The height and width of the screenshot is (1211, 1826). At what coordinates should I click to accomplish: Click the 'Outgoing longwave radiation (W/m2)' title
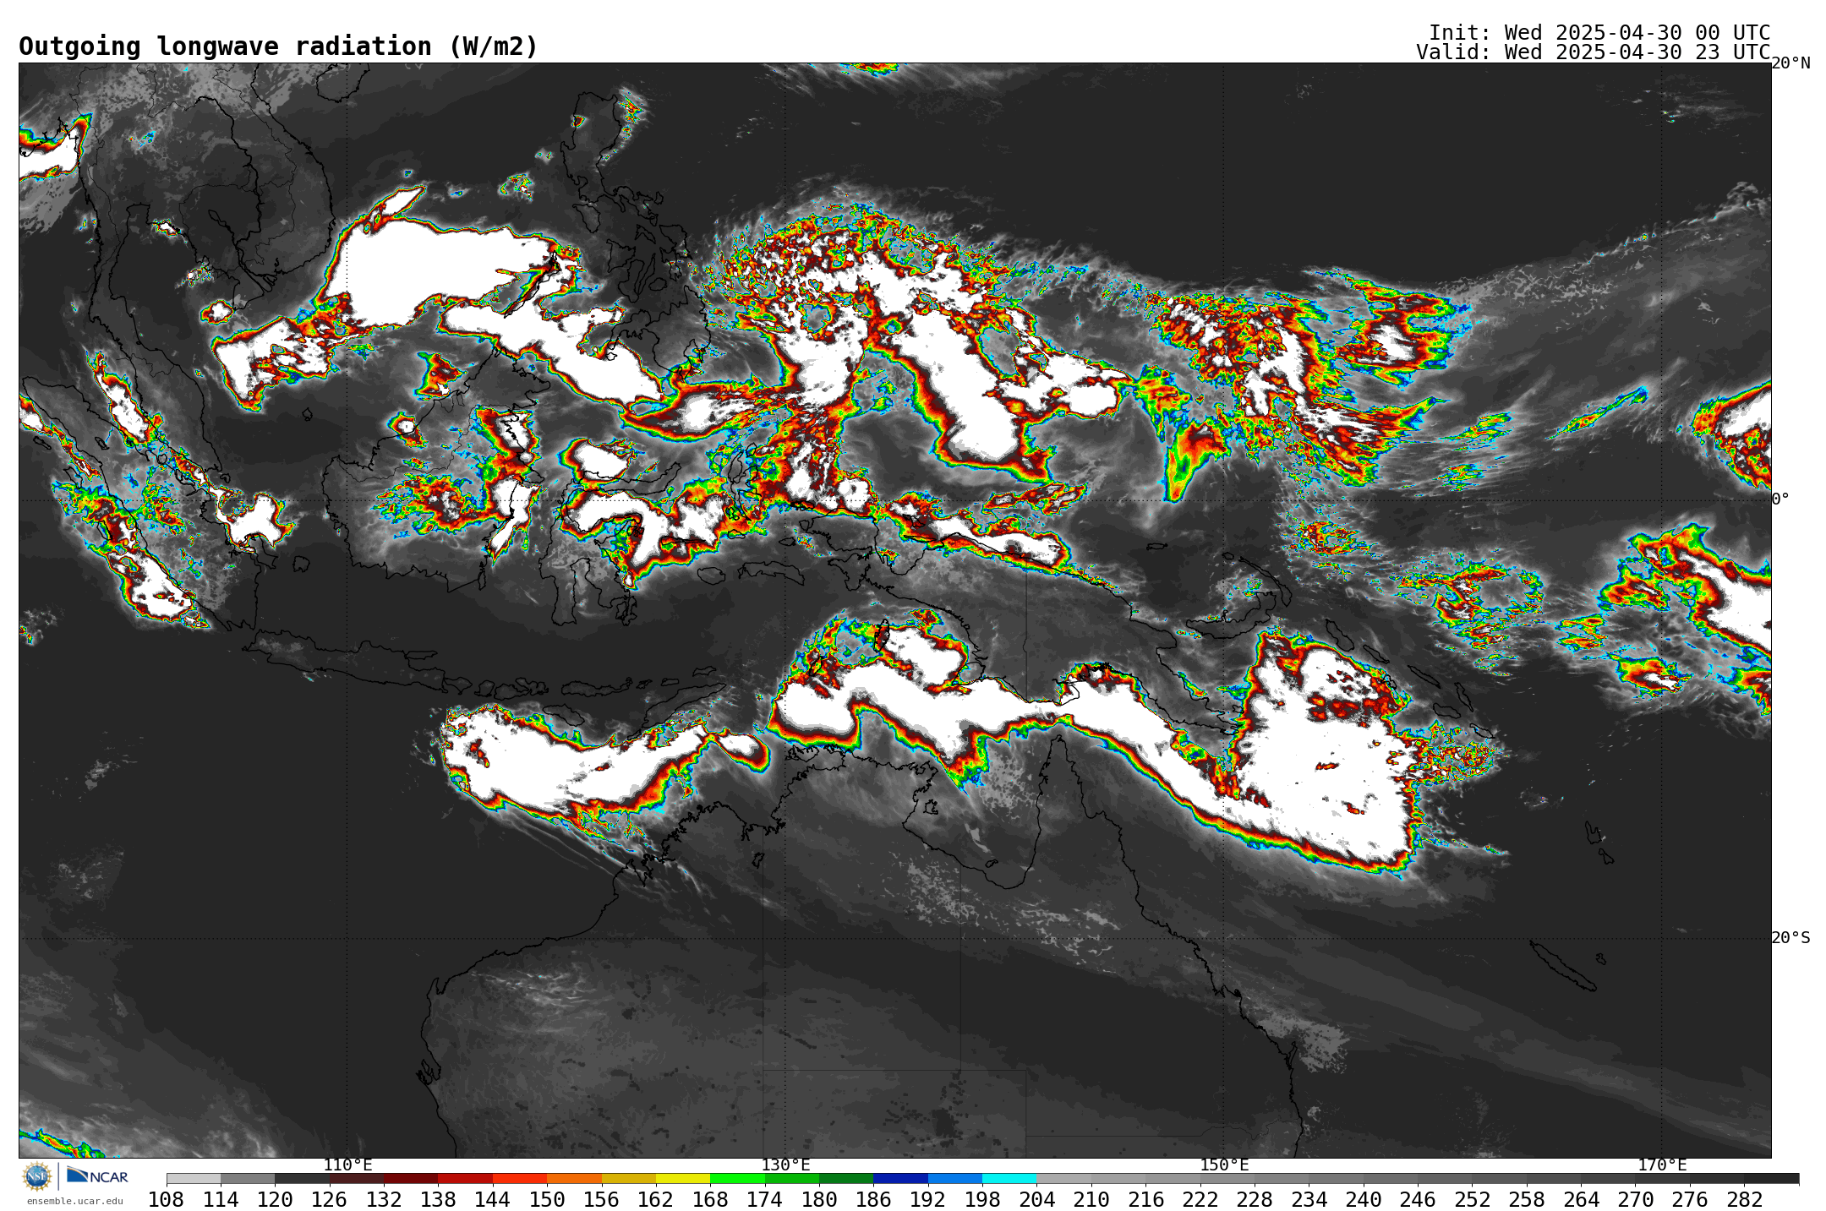tap(278, 46)
